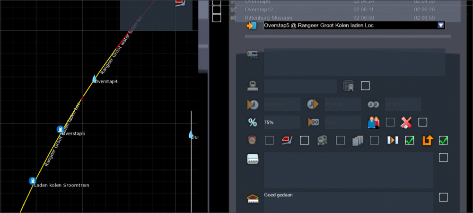Open the Overstap5 @ Rangeer destination dropdown
473x213 pixels.
coord(350,26)
